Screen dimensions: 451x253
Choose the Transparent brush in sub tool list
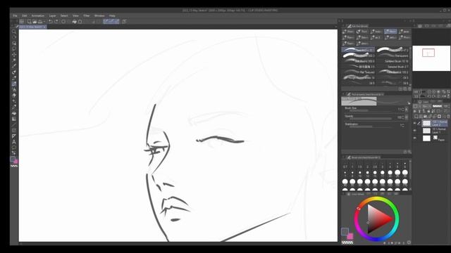393,56
